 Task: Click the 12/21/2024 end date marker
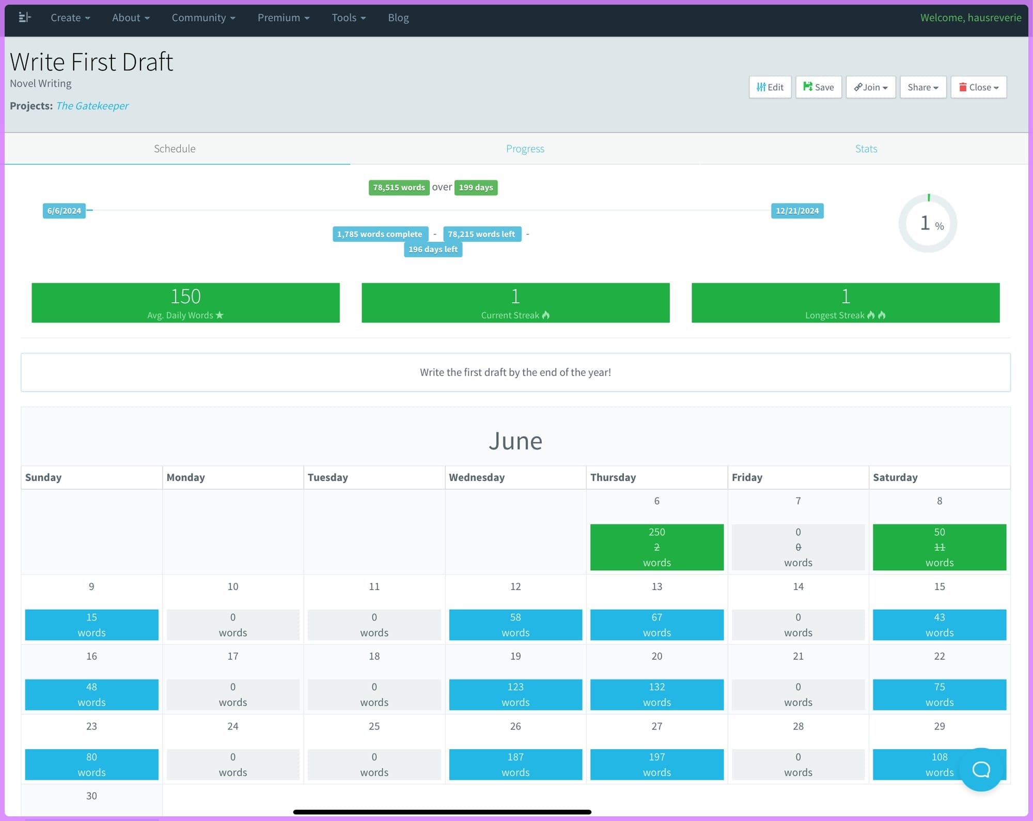click(797, 211)
